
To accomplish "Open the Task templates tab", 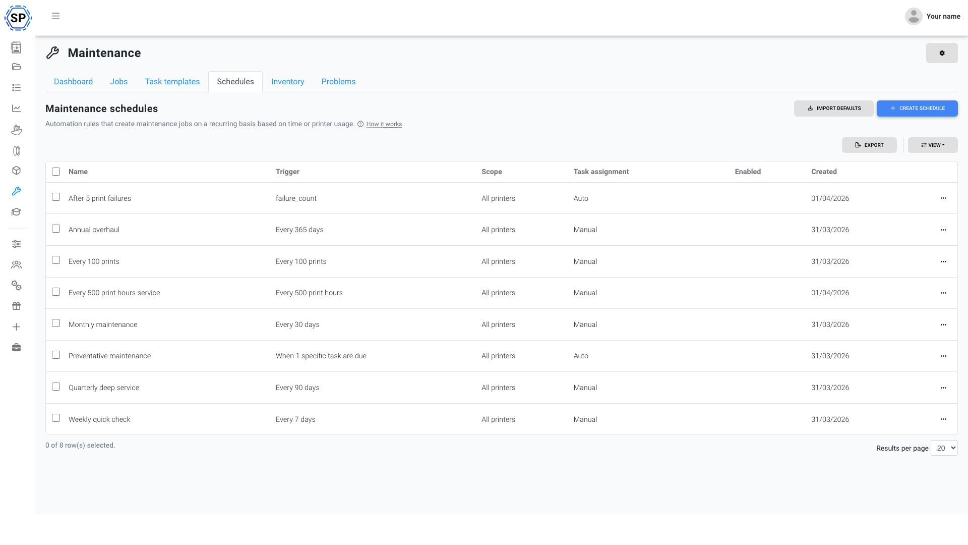I will [172, 81].
